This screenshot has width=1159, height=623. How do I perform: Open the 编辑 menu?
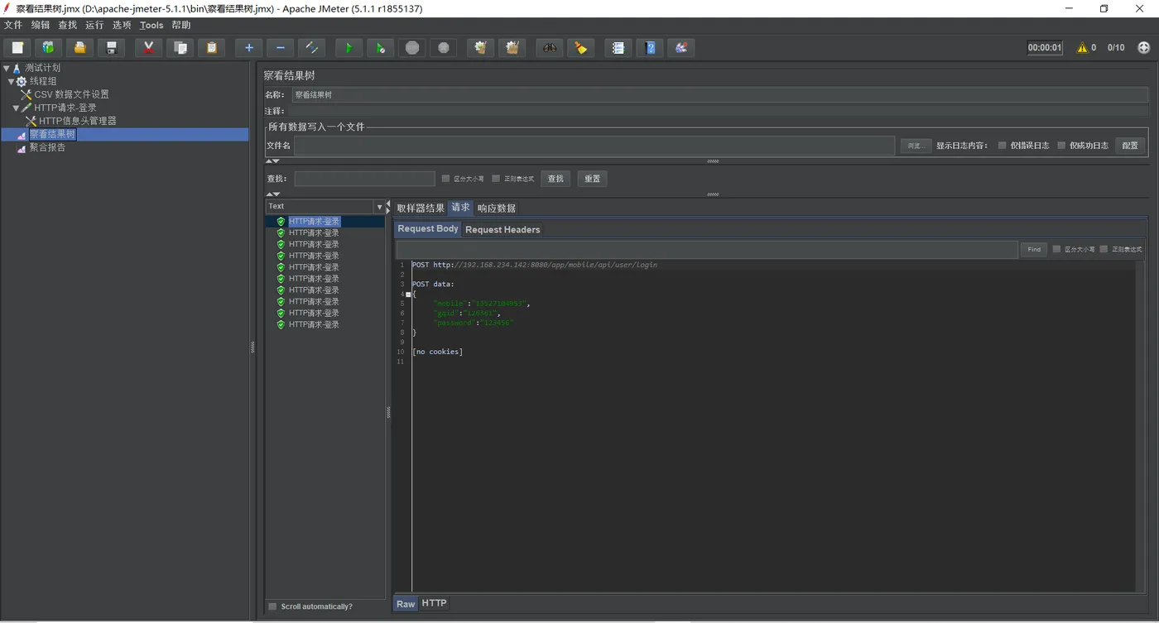[41, 26]
